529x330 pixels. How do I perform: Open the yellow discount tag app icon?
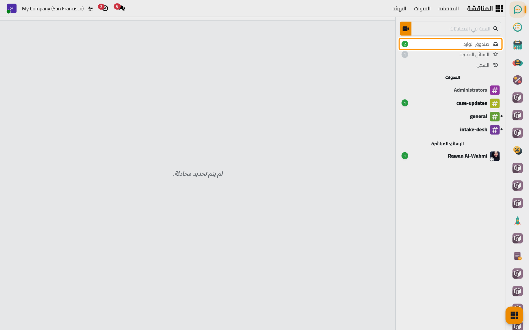517,150
